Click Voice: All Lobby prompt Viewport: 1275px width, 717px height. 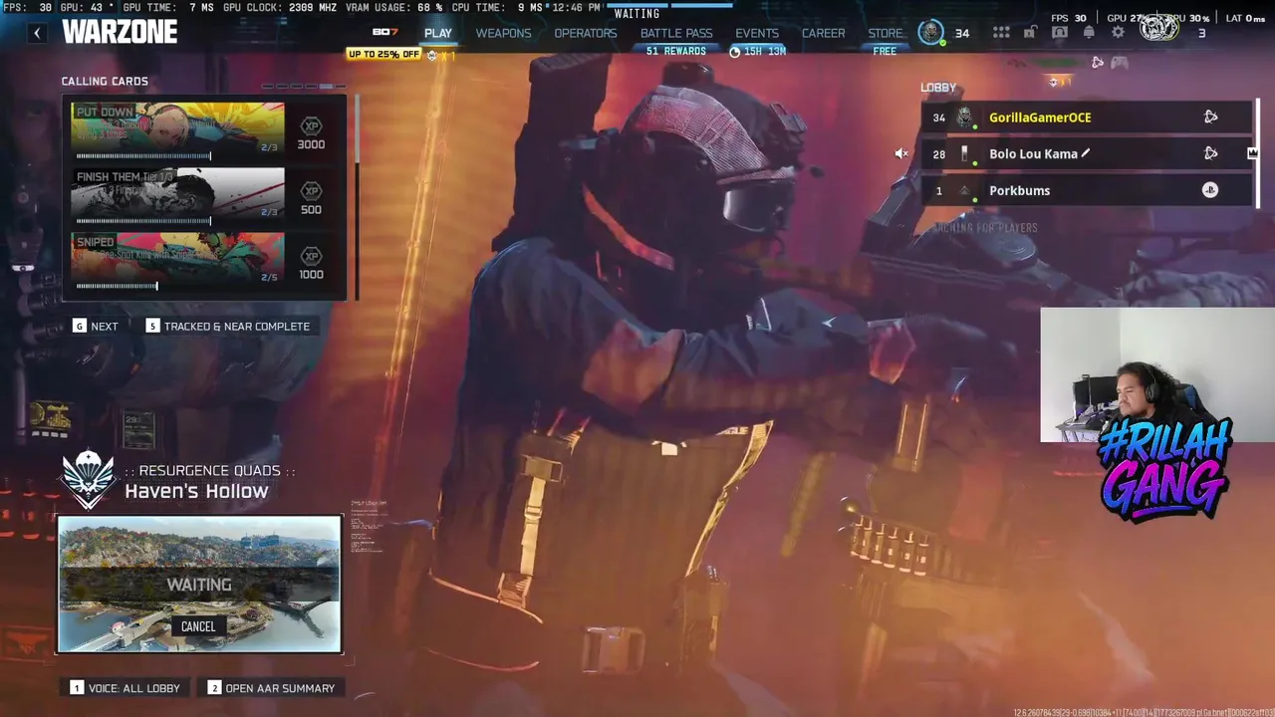pos(126,688)
